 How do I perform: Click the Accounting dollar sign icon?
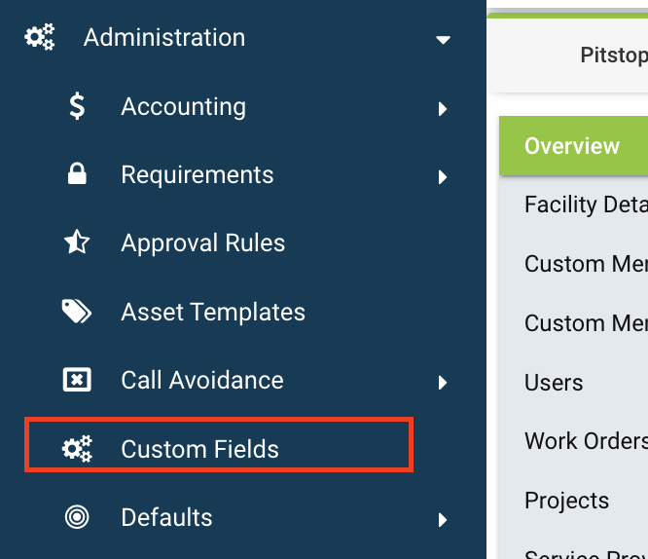[77, 106]
